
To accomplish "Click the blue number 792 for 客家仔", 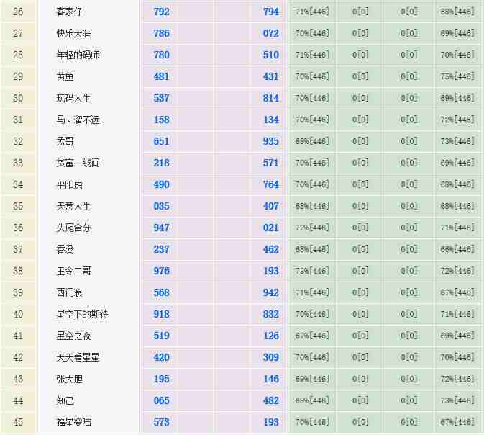I will [161, 12].
